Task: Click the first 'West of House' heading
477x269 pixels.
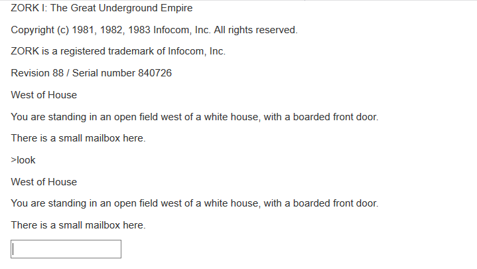Action: click(44, 95)
